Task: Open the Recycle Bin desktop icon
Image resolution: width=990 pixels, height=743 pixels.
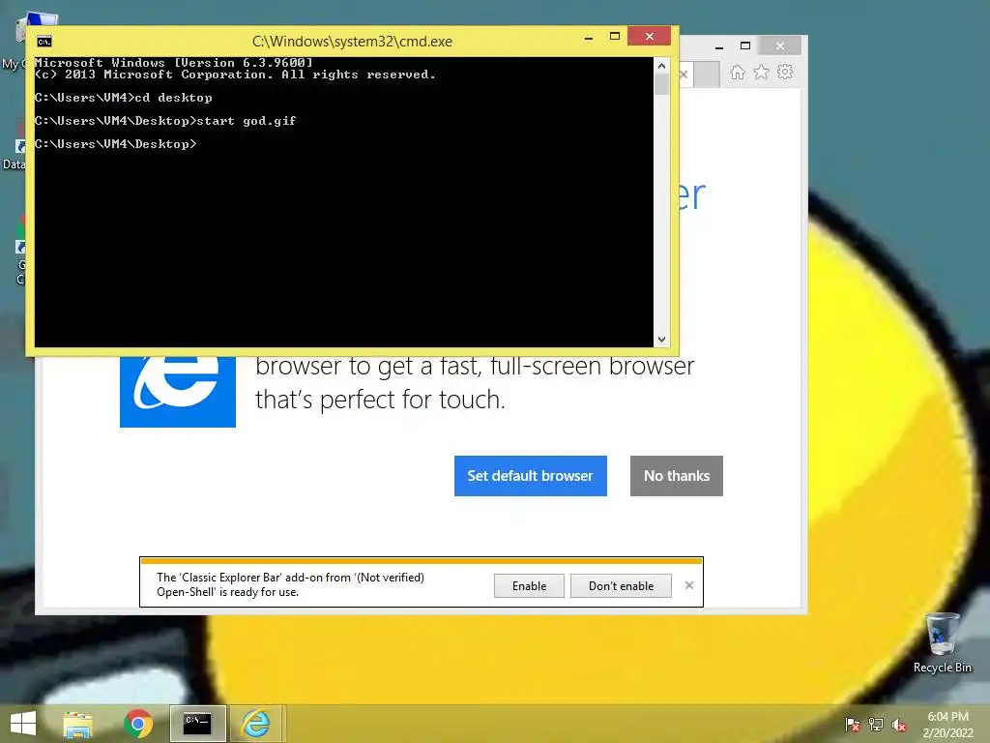Action: click(942, 642)
